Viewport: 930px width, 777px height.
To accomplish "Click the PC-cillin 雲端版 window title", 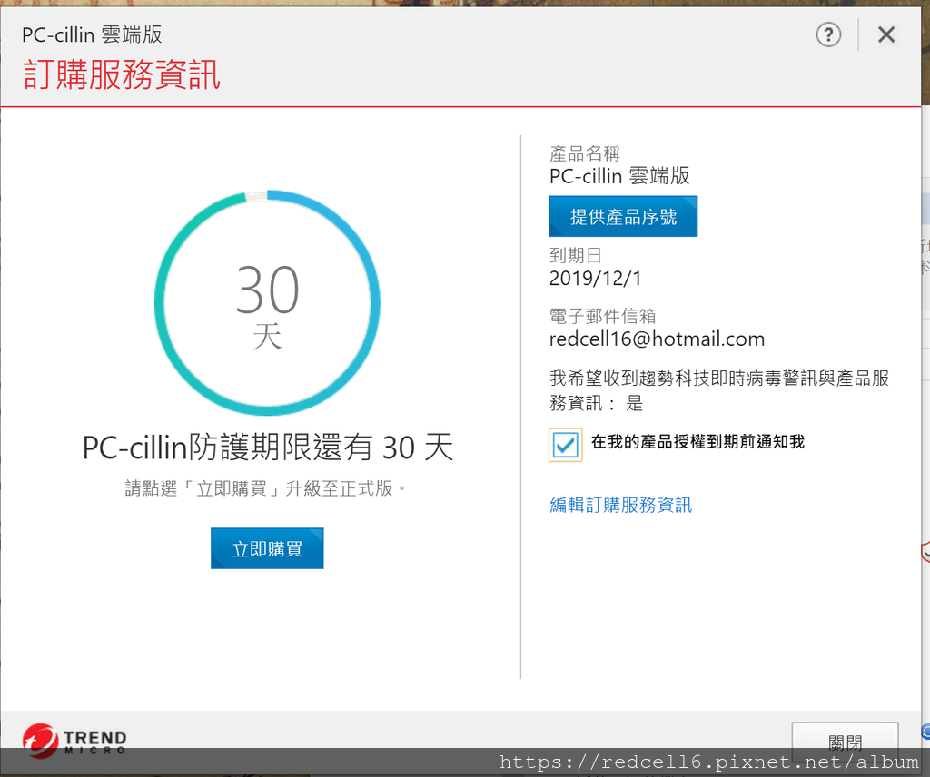I will coord(92,35).
